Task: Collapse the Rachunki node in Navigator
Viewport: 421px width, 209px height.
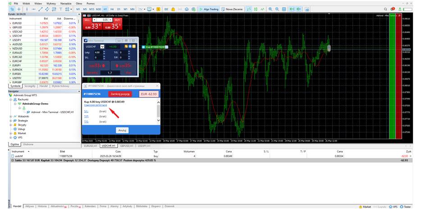Action: (11, 99)
